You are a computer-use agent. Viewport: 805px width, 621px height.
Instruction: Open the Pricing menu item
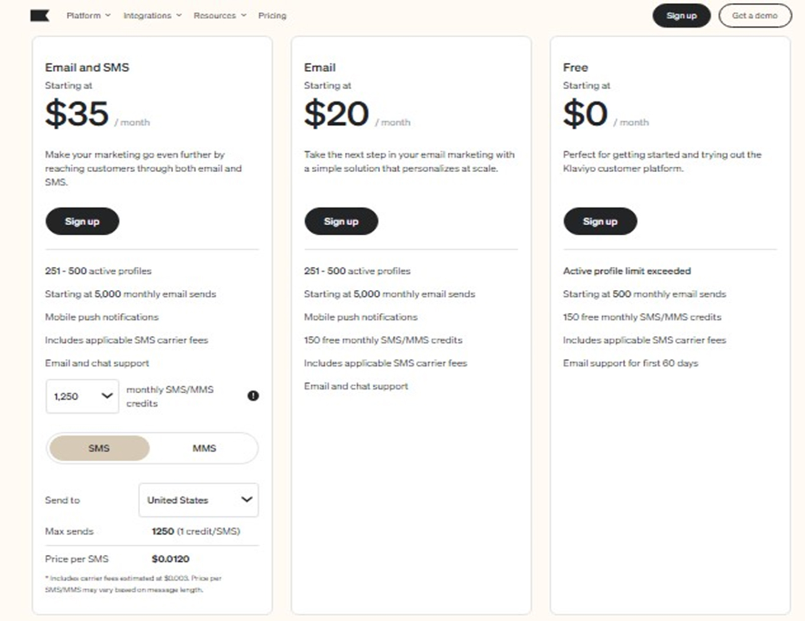tap(272, 16)
